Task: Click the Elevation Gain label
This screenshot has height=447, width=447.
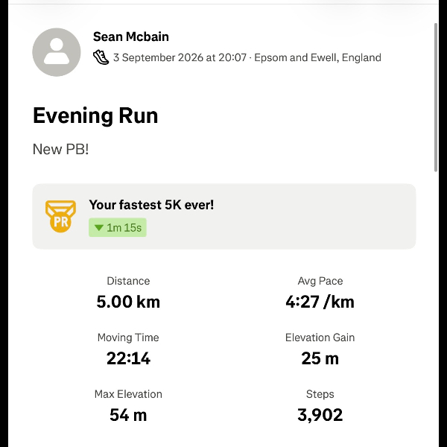Action: click(x=320, y=337)
